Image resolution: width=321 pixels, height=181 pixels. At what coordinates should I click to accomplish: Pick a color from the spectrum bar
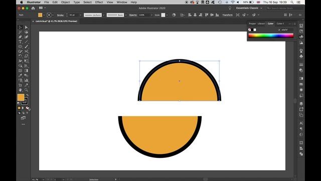coord(271,36)
